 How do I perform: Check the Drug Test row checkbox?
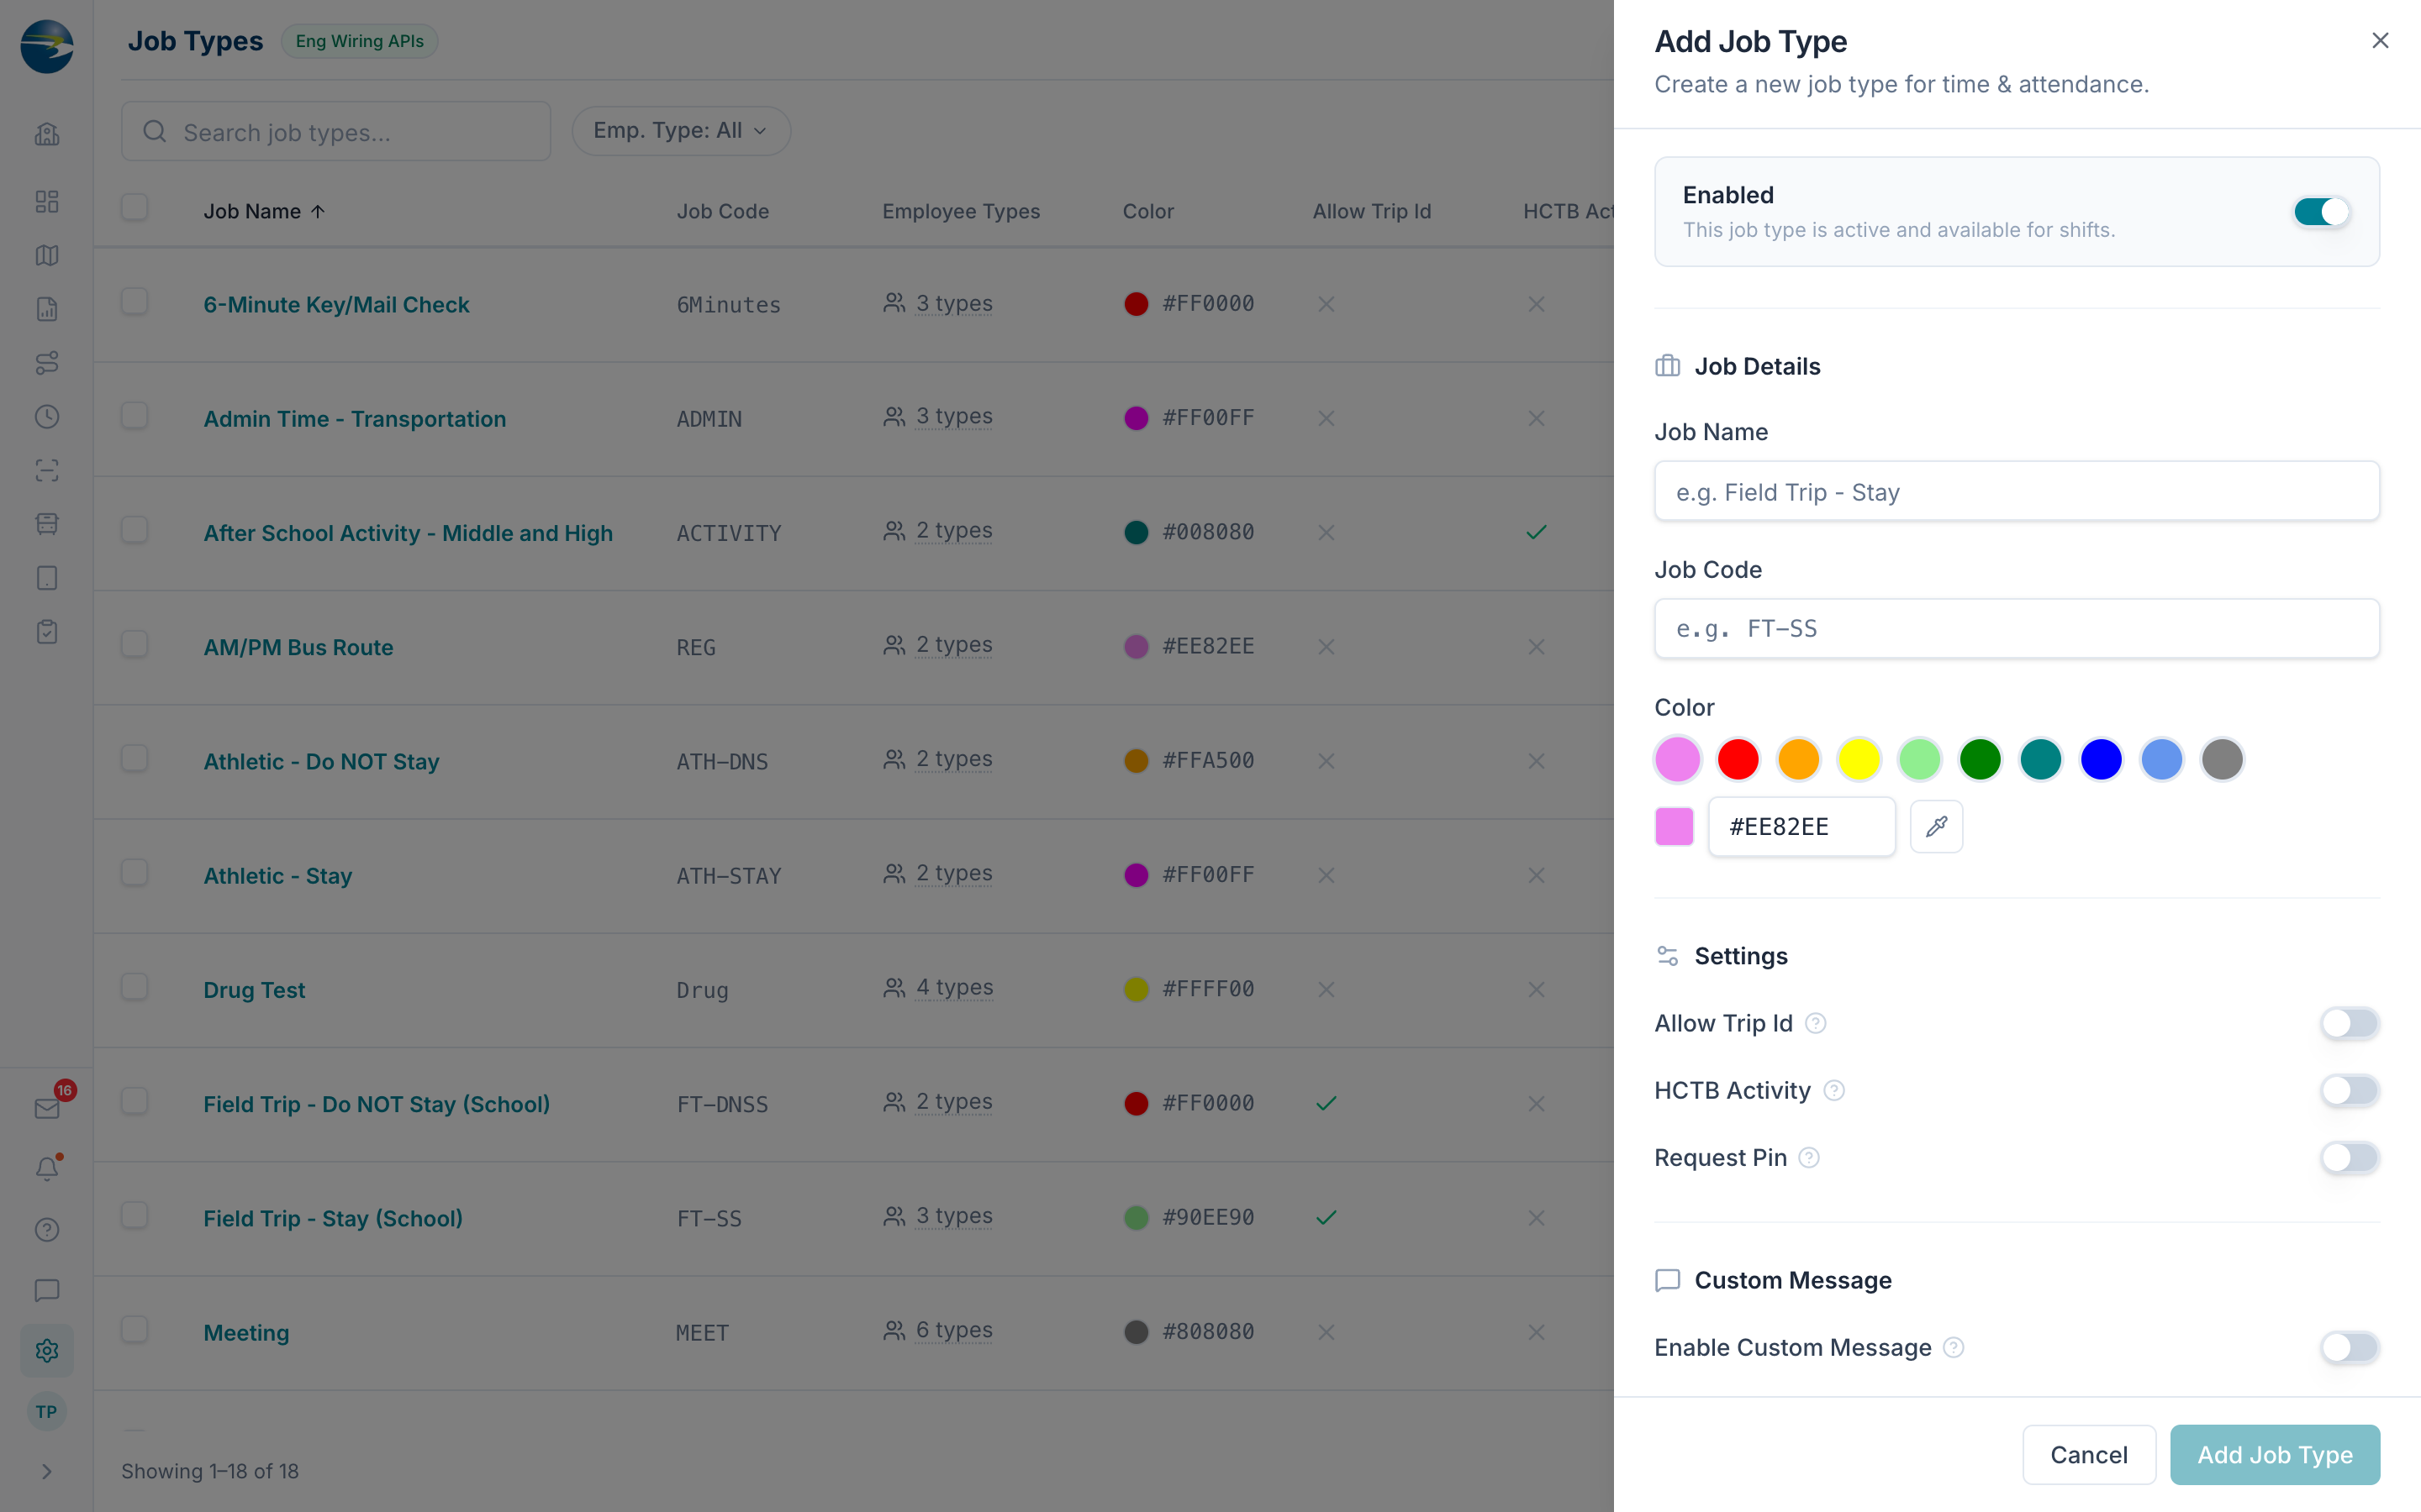(x=134, y=986)
